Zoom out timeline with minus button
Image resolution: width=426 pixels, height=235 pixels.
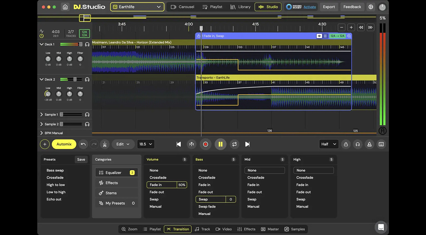(x=342, y=27)
